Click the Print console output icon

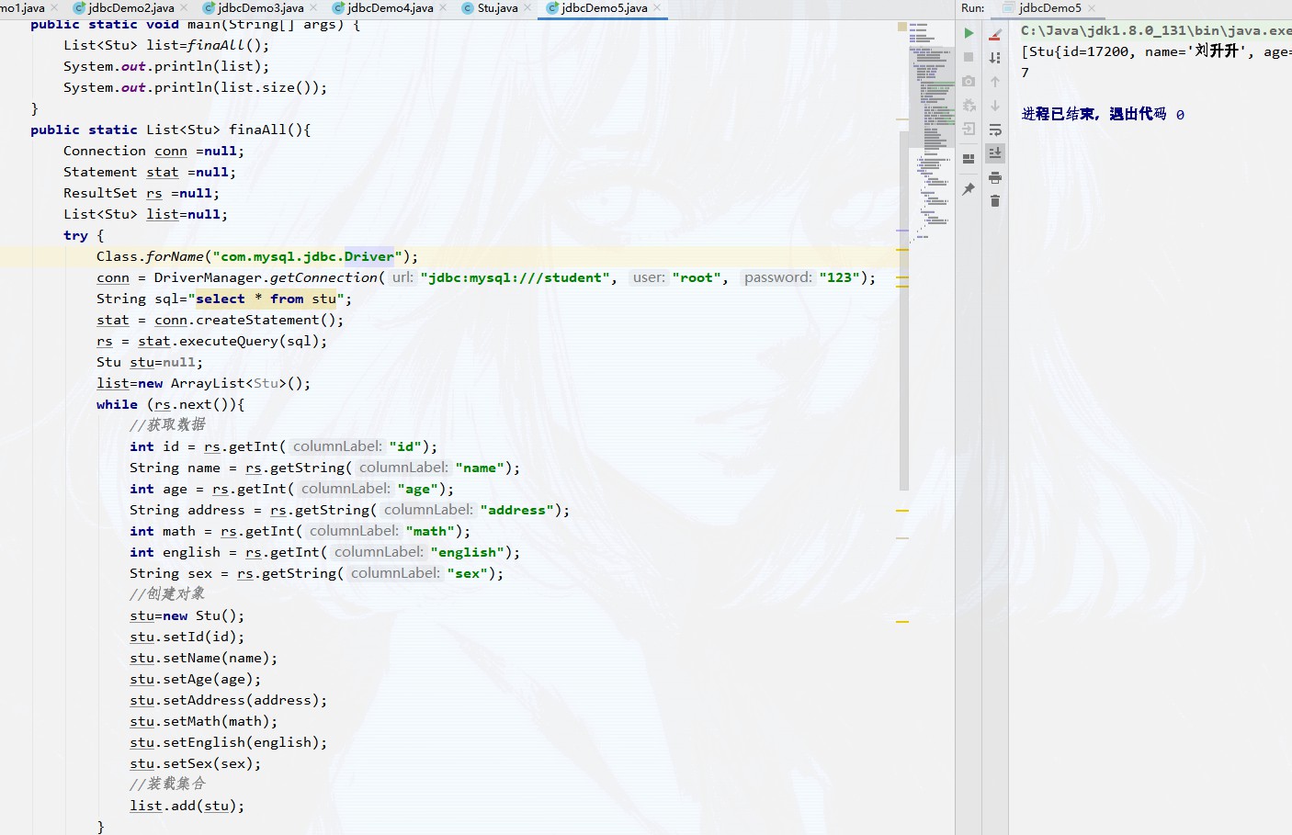coord(995,177)
